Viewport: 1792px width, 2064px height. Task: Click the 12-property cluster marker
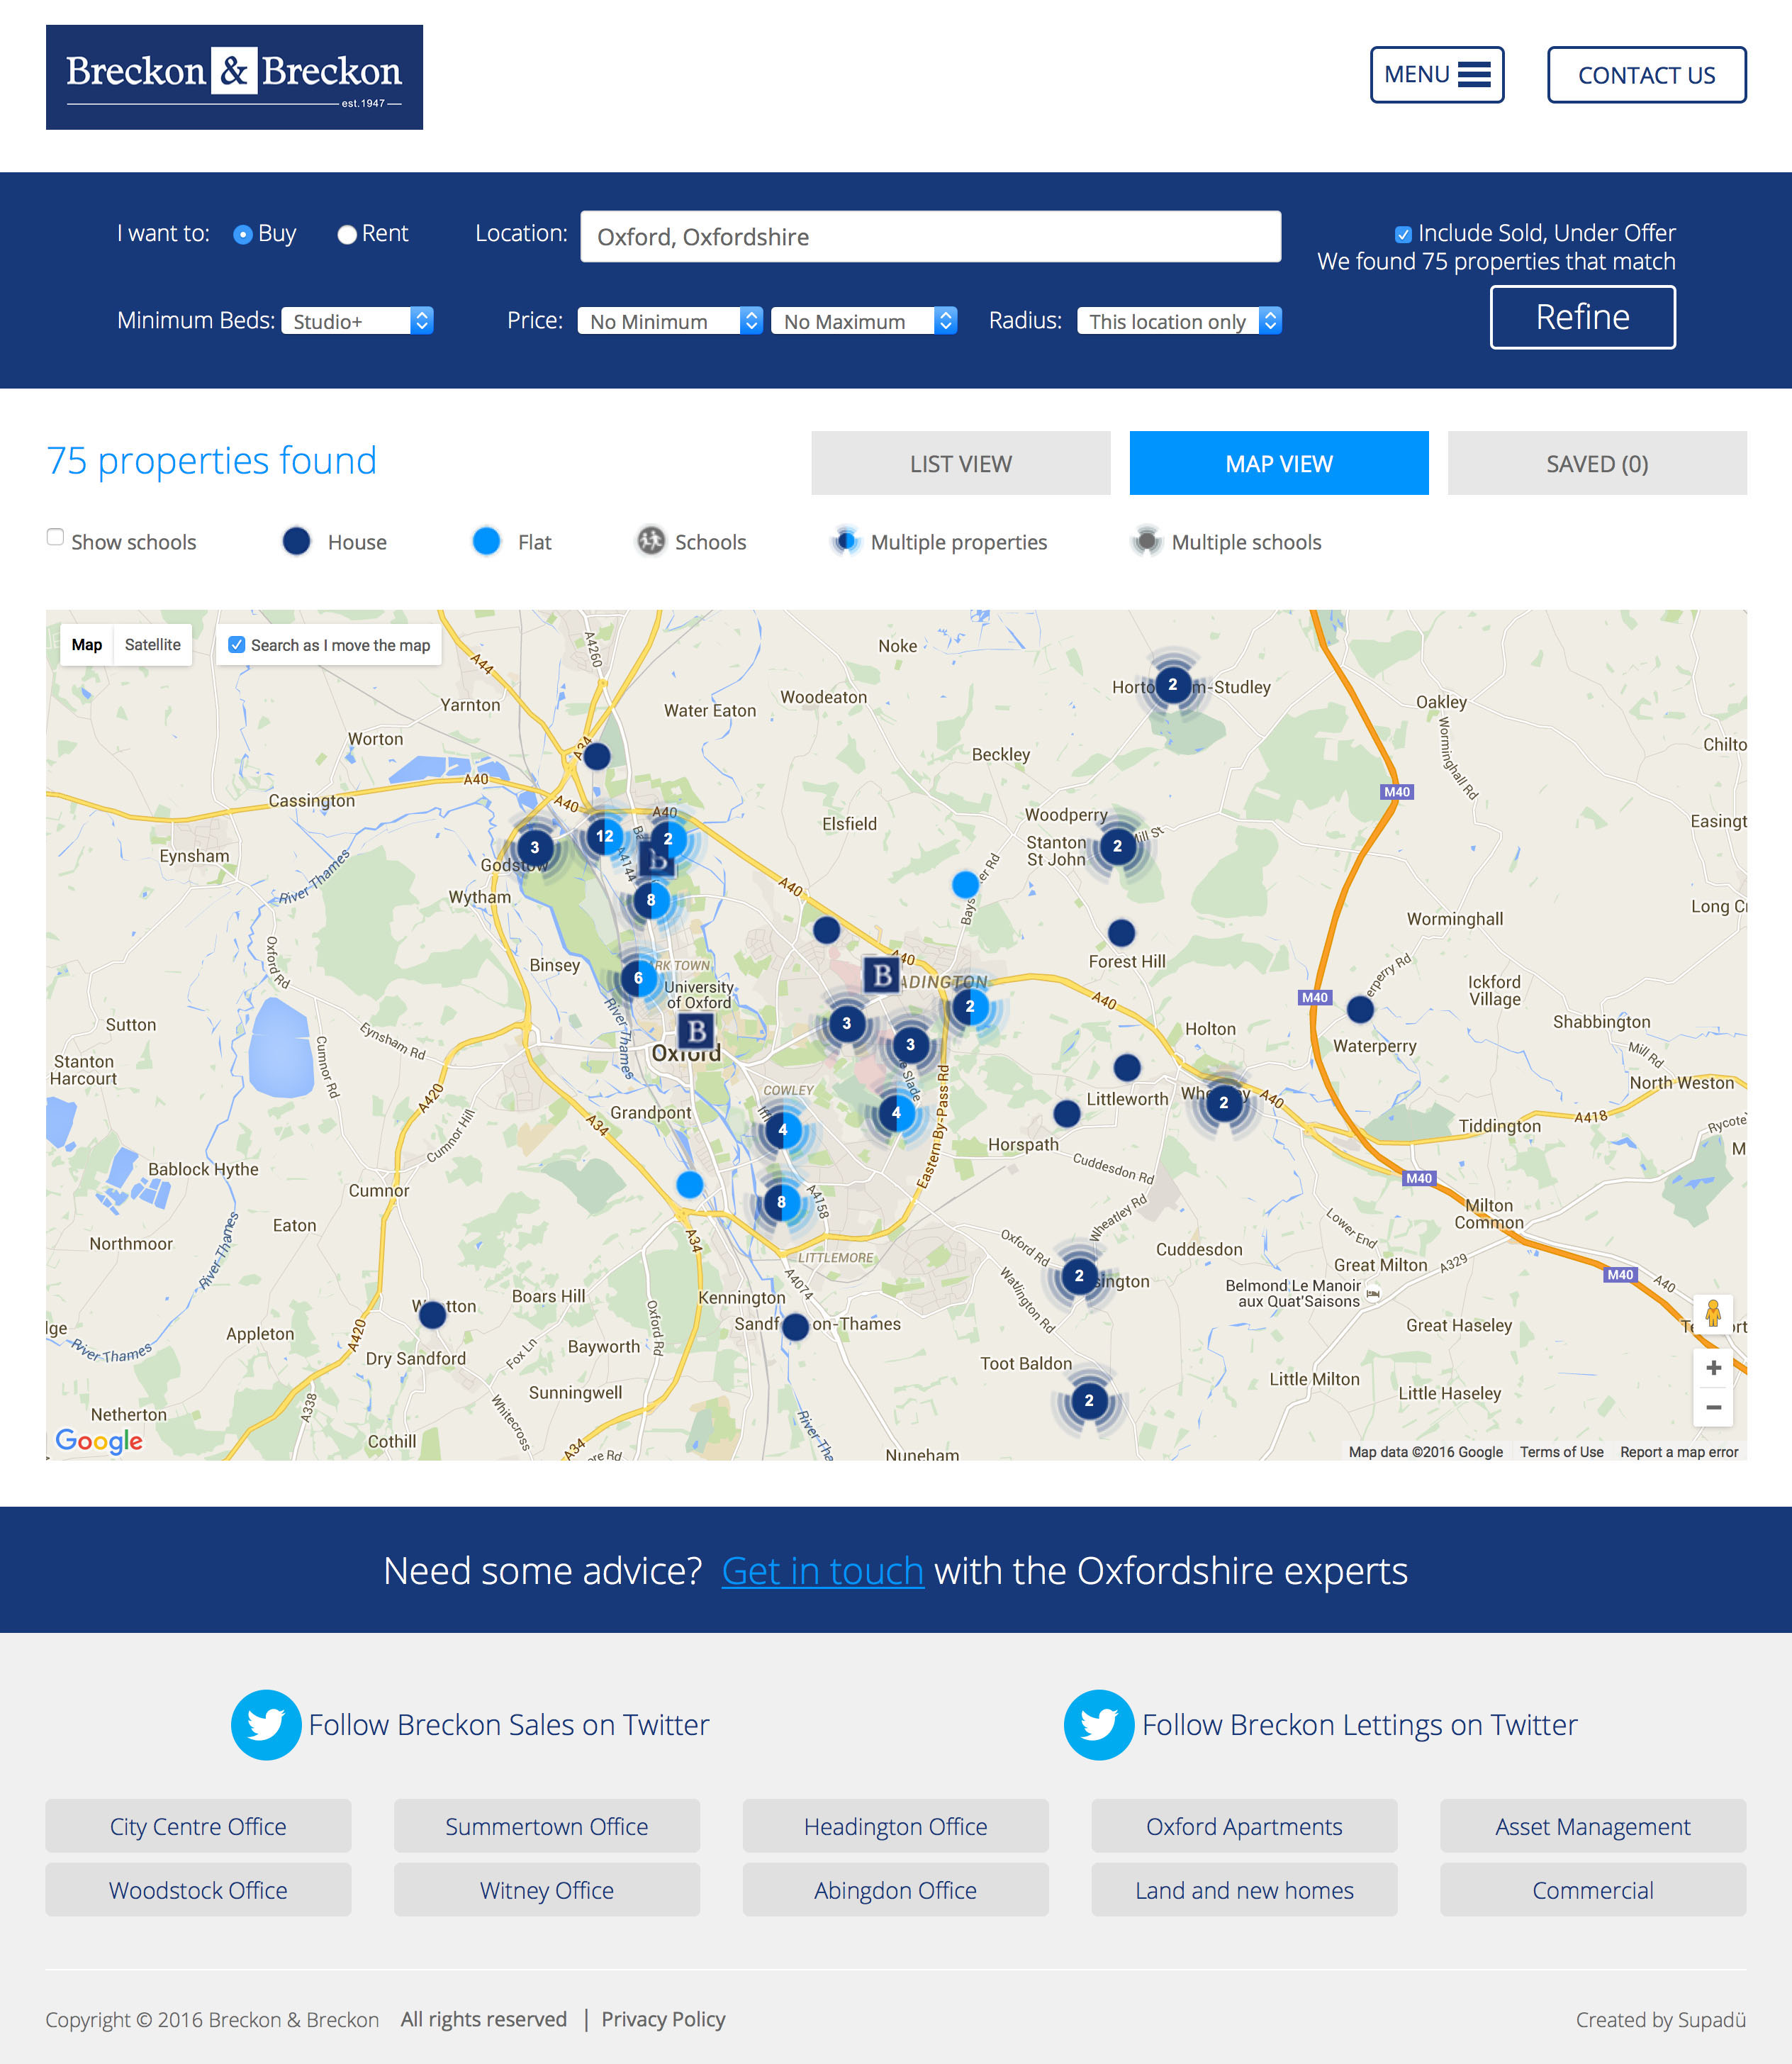click(x=604, y=836)
